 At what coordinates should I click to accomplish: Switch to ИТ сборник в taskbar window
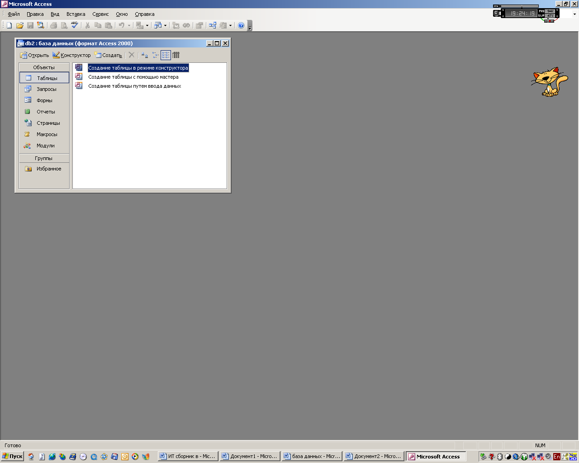(188, 456)
